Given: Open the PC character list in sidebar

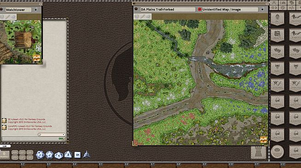Looking at the screenshot, I should pyautogui.click(x=278, y=19).
